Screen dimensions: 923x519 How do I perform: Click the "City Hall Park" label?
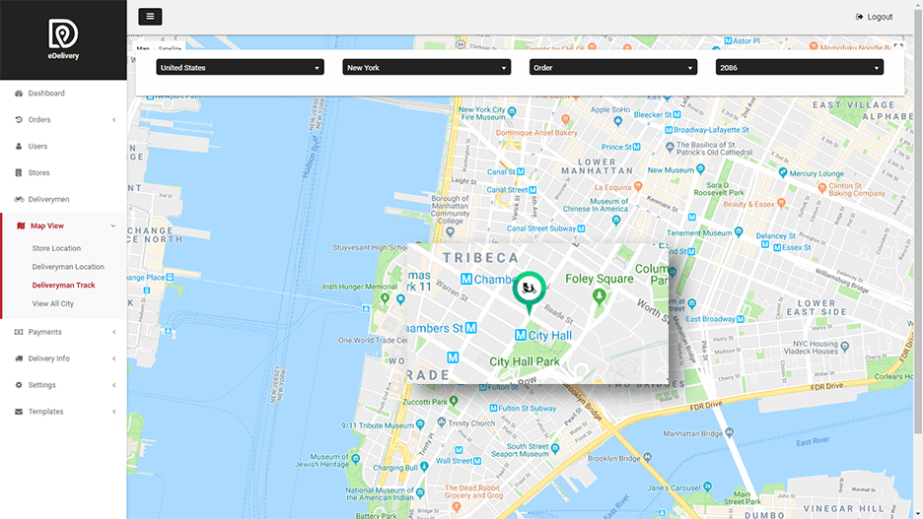coord(524,361)
